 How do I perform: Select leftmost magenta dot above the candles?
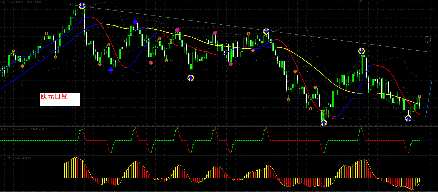tap(178, 30)
